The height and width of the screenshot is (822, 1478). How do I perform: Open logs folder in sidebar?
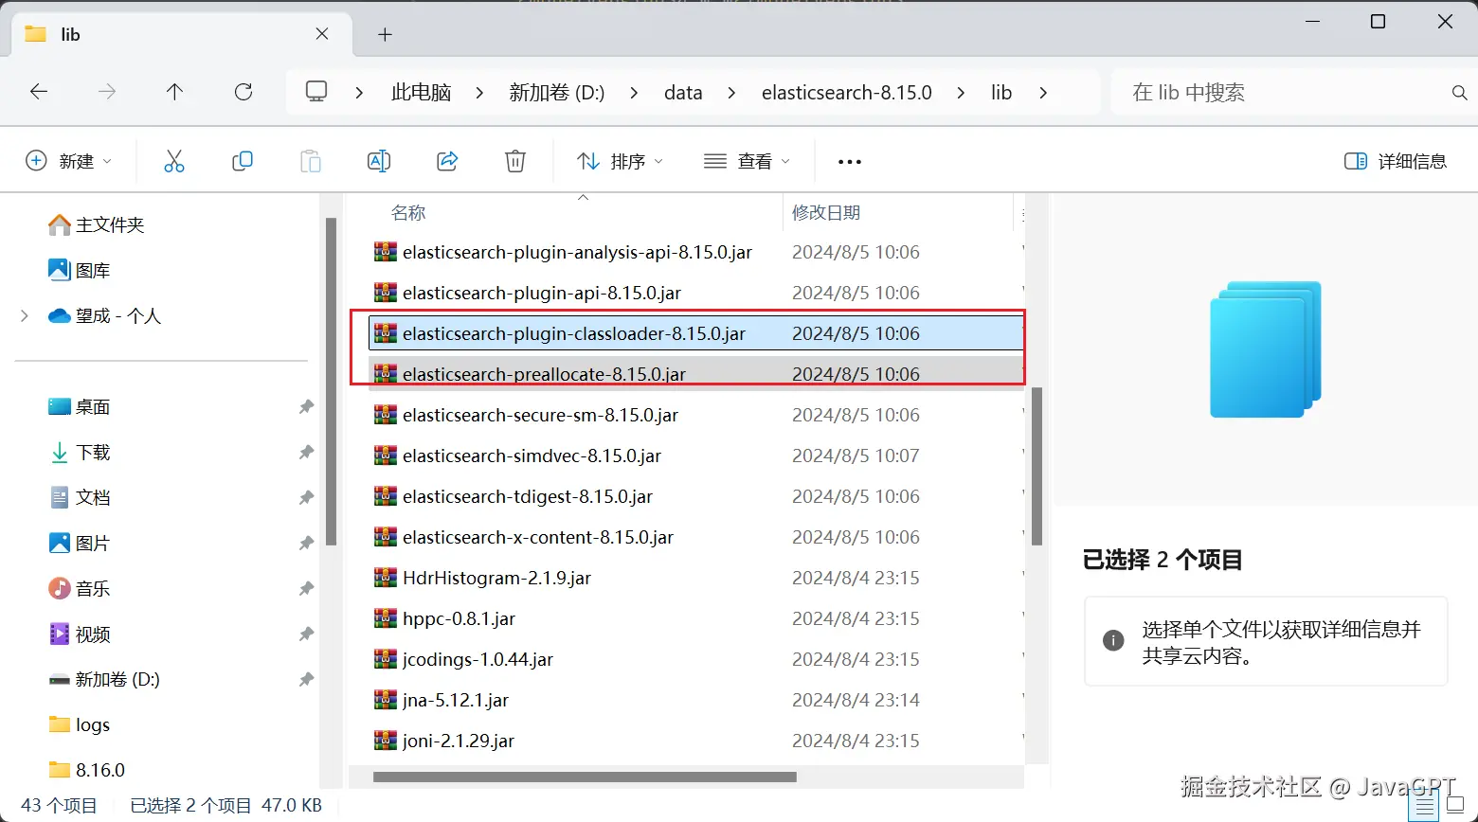[x=80, y=724]
